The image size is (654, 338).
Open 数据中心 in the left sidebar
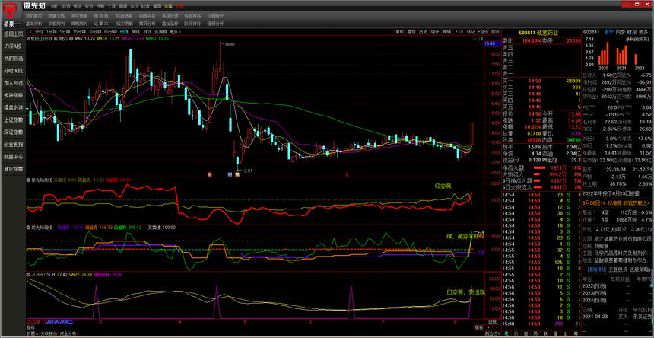pyautogui.click(x=14, y=157)
